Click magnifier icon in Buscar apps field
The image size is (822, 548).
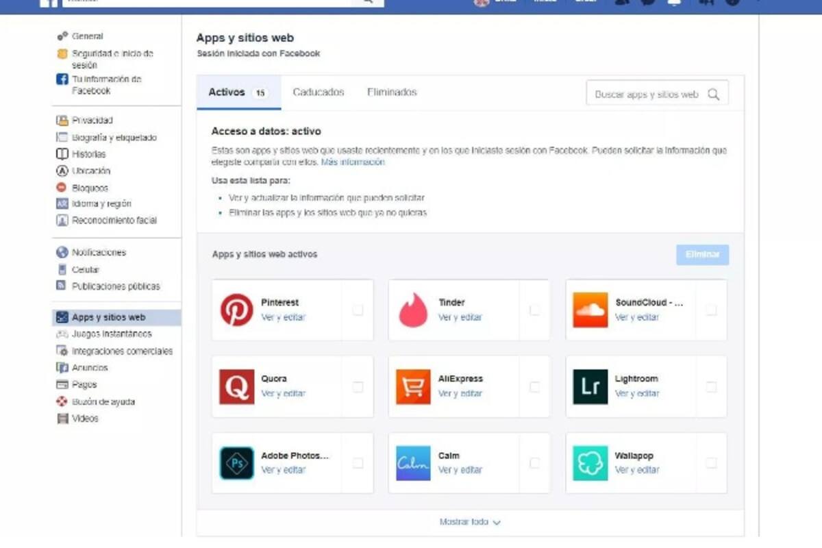714,95
